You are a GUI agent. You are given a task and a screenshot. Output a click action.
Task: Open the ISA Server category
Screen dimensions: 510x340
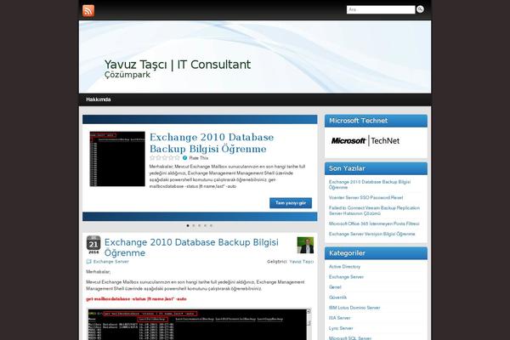[x=339, y=318]
